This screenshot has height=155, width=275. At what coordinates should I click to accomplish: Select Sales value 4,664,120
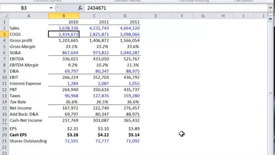(125, 28)
